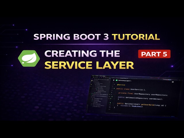
Task: Select the SPRING BOOT 3 TUTORIAL heading
Action: click(x=97, y=37)
